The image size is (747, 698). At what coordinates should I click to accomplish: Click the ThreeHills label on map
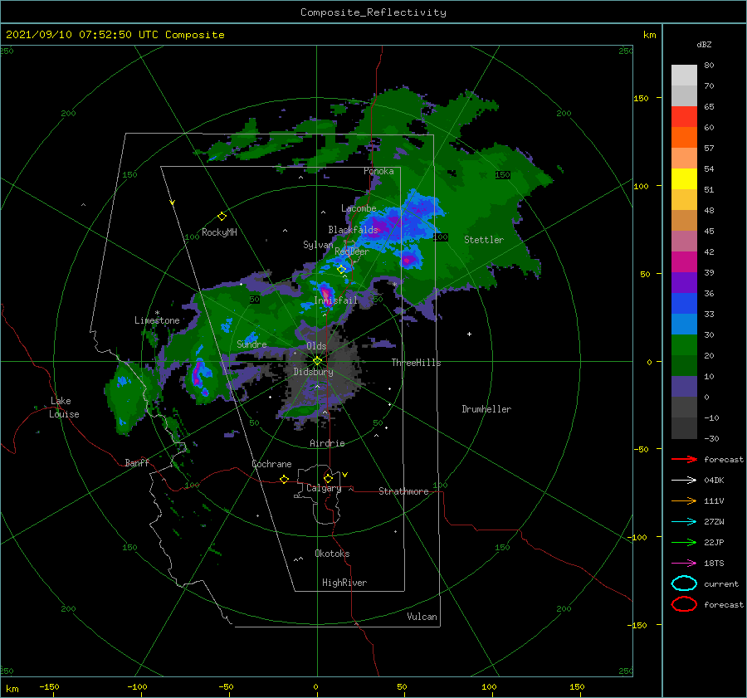coord(417,363)
